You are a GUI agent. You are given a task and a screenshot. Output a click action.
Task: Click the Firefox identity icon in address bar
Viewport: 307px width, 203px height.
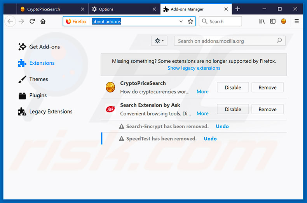(68, 21)
